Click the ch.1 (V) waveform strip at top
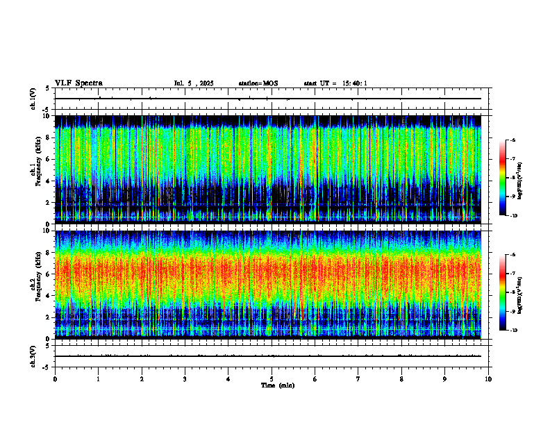Viewport: 550px width, 425px height. click(272, 99)
